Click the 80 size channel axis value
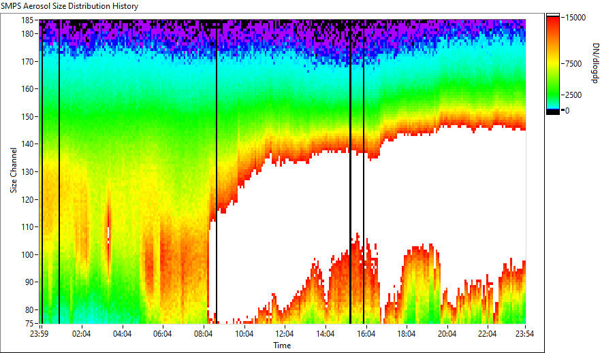This screenshot has width=602, height=353. coord(29,309)
